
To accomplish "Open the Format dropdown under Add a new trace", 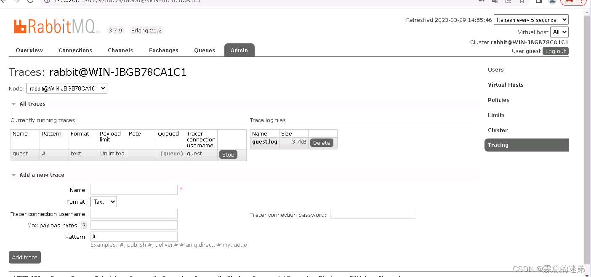I will pos(104,202).
